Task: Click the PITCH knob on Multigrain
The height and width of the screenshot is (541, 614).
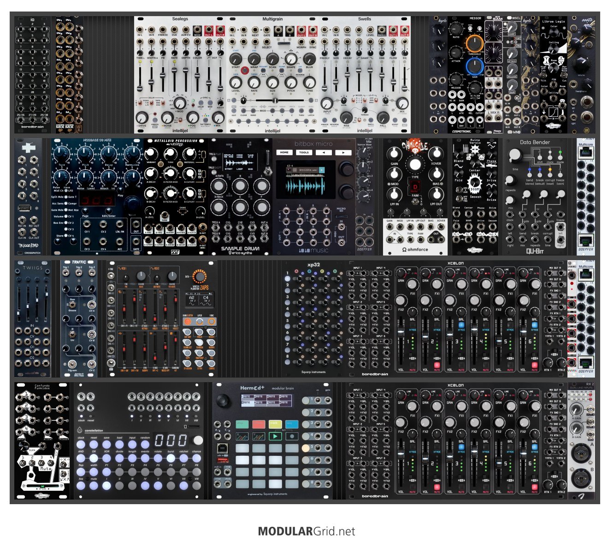Action: click(291, 83)
